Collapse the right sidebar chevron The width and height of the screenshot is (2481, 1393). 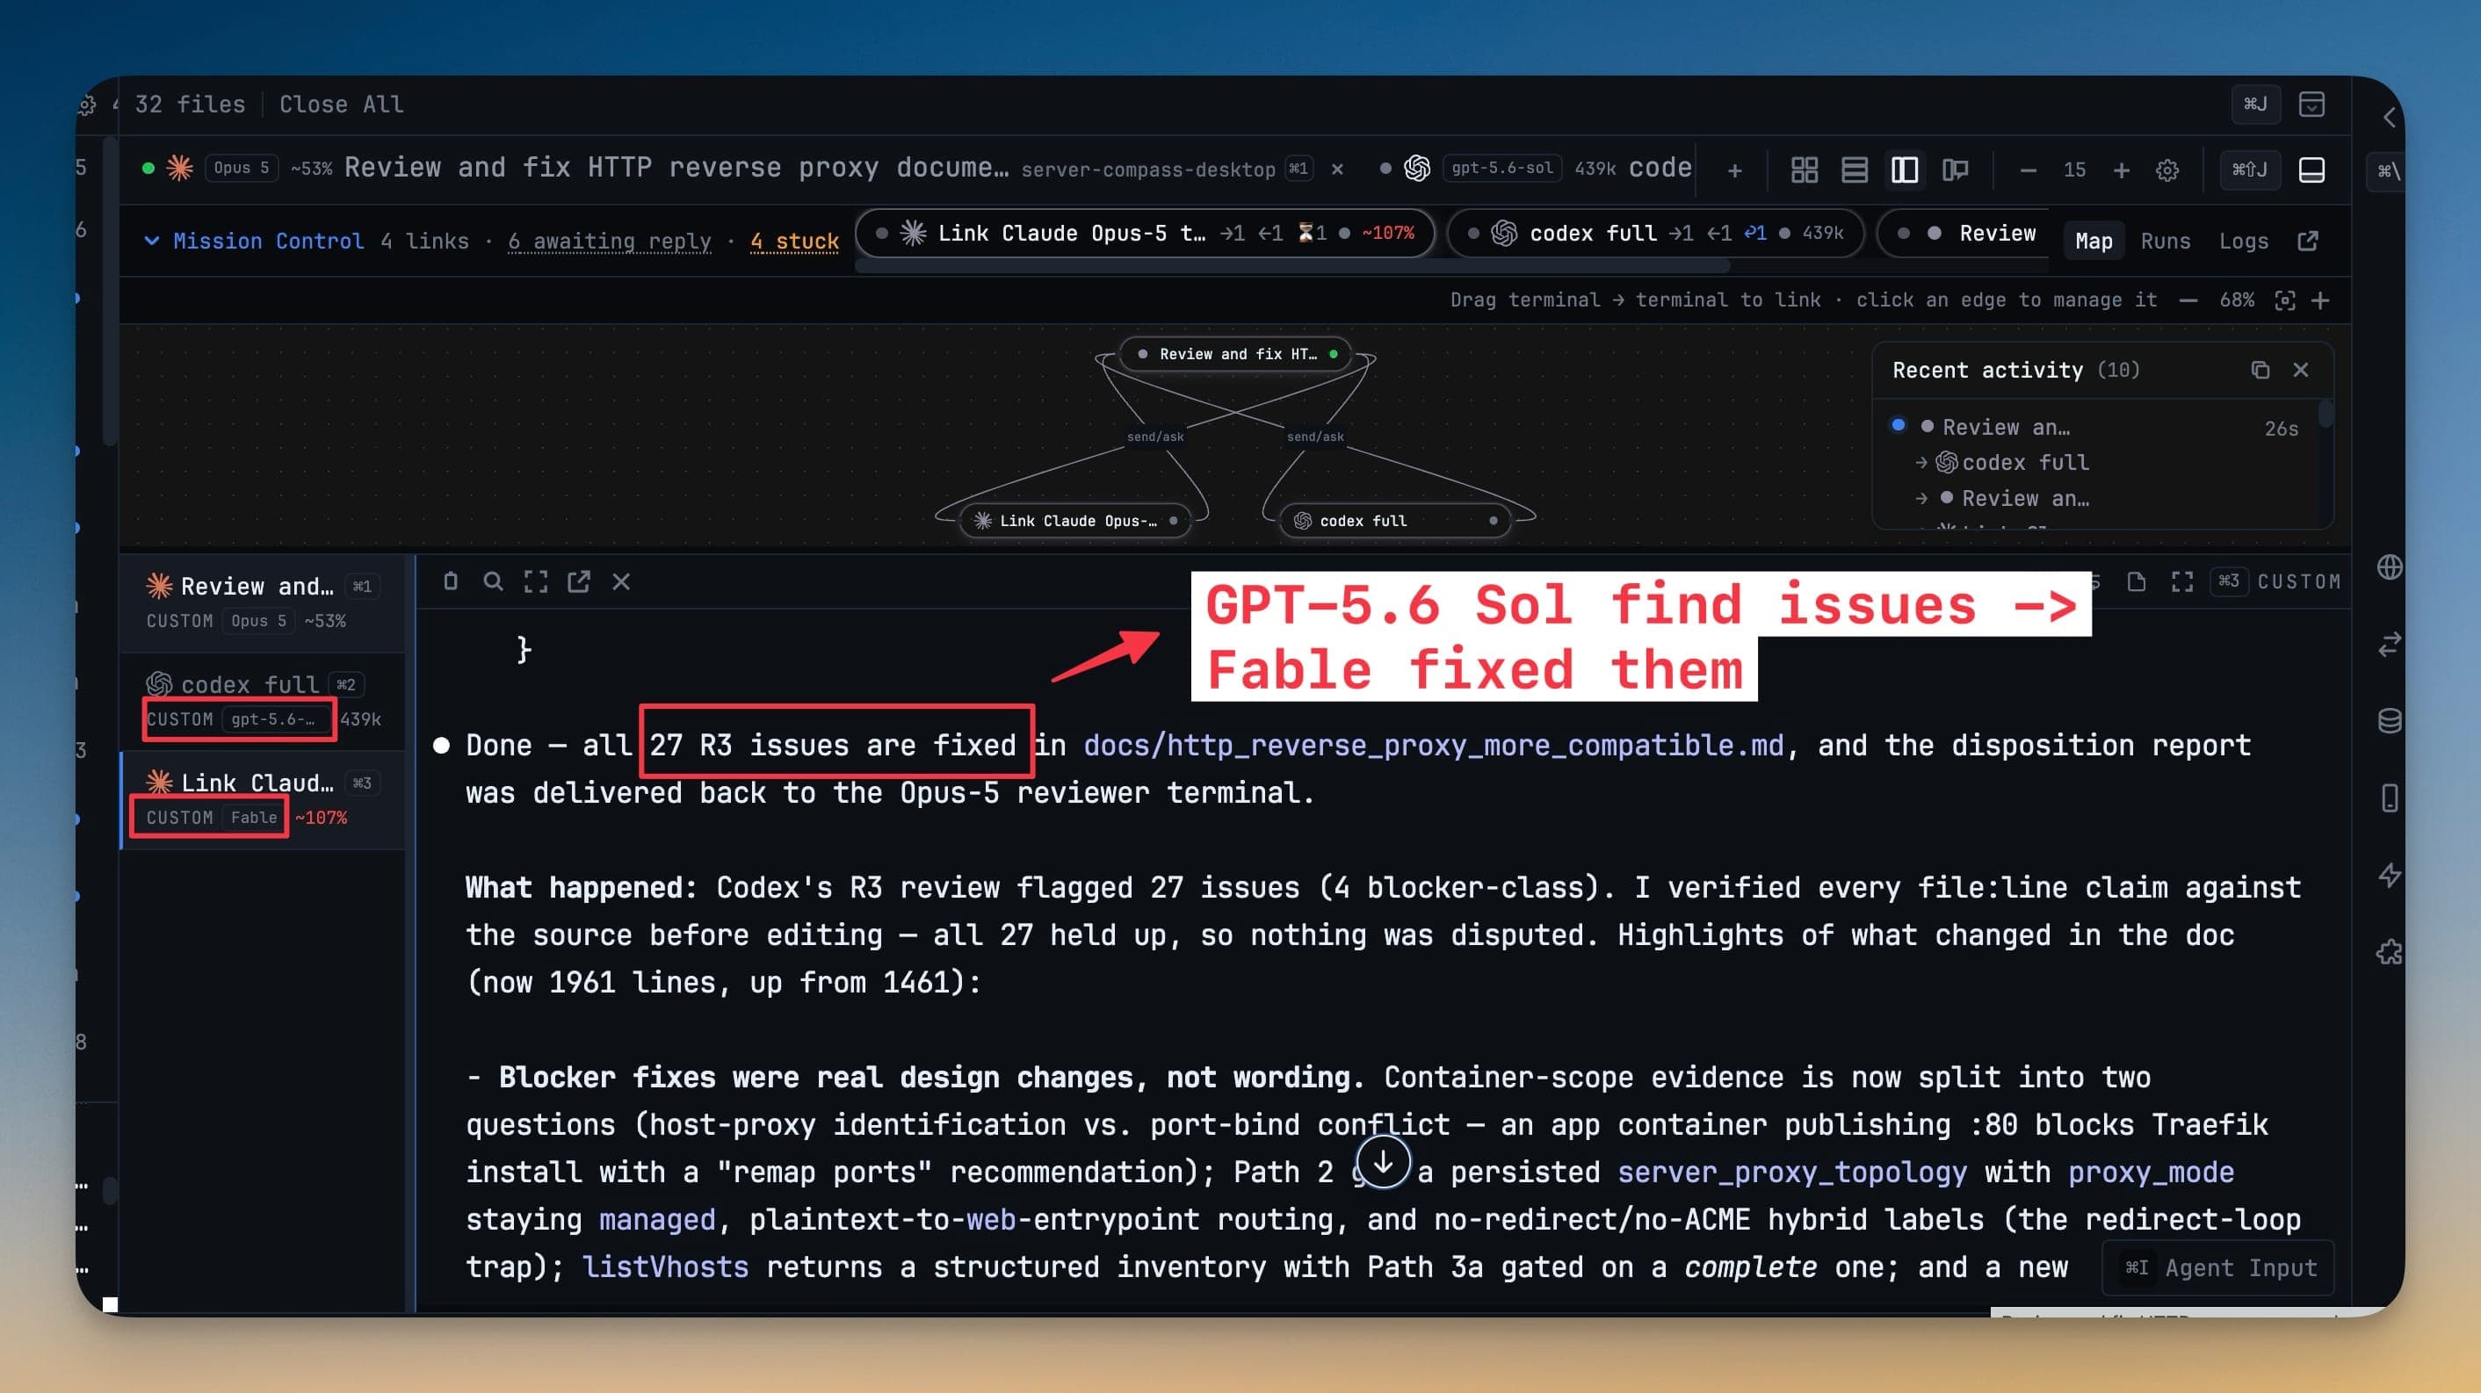(x=2390, y=118)
